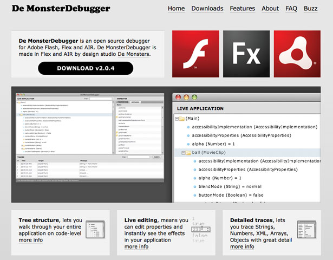Click the green zoom button in enlarged window
The image size is (333, 260).
coord(194,97)
